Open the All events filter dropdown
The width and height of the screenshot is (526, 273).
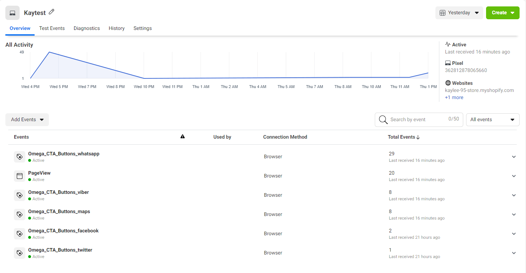coord(492,120)
